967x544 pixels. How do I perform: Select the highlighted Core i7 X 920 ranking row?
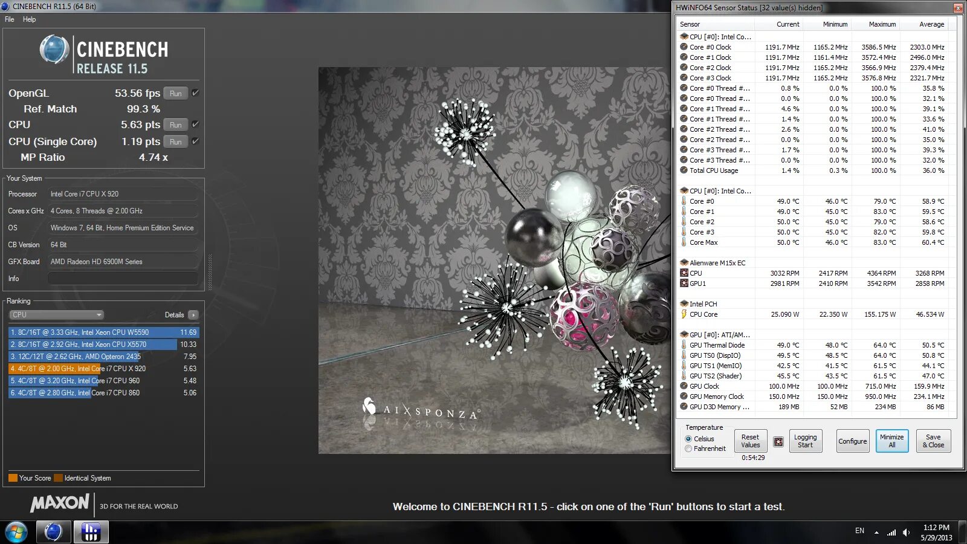(103, 369)
